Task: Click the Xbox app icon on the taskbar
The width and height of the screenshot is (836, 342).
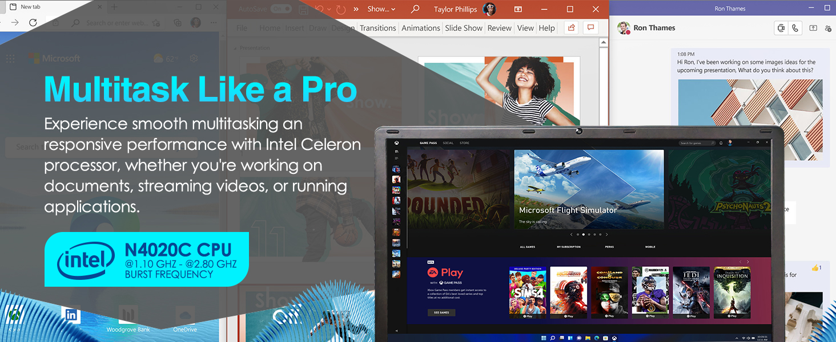Action: pyautogui.click(x=614, y=338)
